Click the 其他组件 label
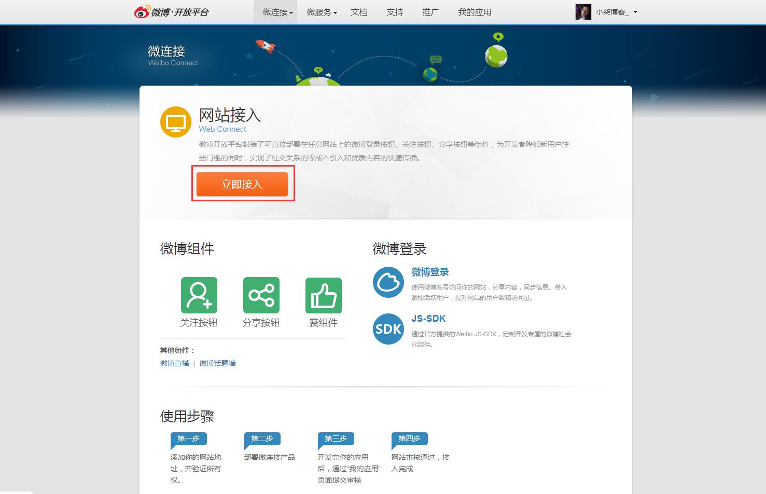 (177, 350)
